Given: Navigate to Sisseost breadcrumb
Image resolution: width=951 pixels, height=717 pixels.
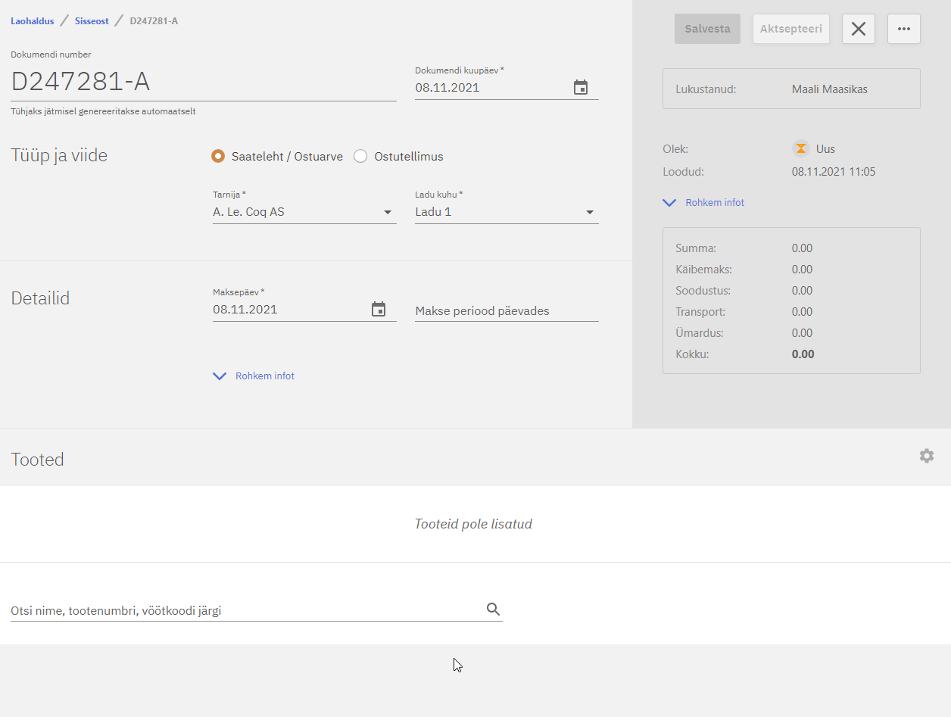Looking at the screenshot, I should [x=92, y=21].
